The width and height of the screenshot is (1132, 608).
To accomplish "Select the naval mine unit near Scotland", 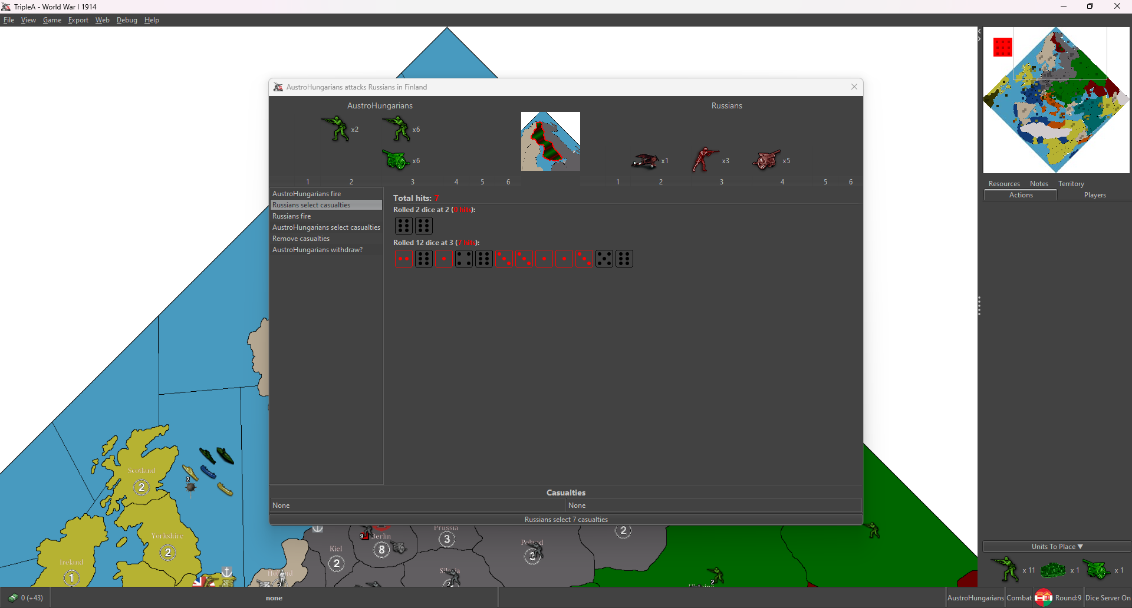I will [x=190, y=487].
